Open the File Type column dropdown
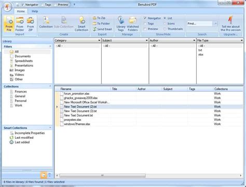246x187 pixels. (x=242, y=40)
